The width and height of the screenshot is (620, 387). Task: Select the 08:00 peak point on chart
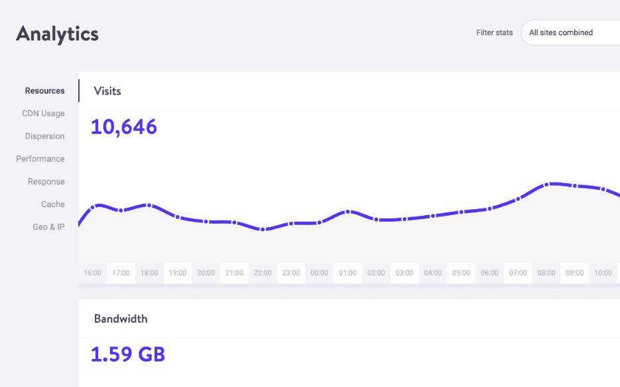pos(546,185)
